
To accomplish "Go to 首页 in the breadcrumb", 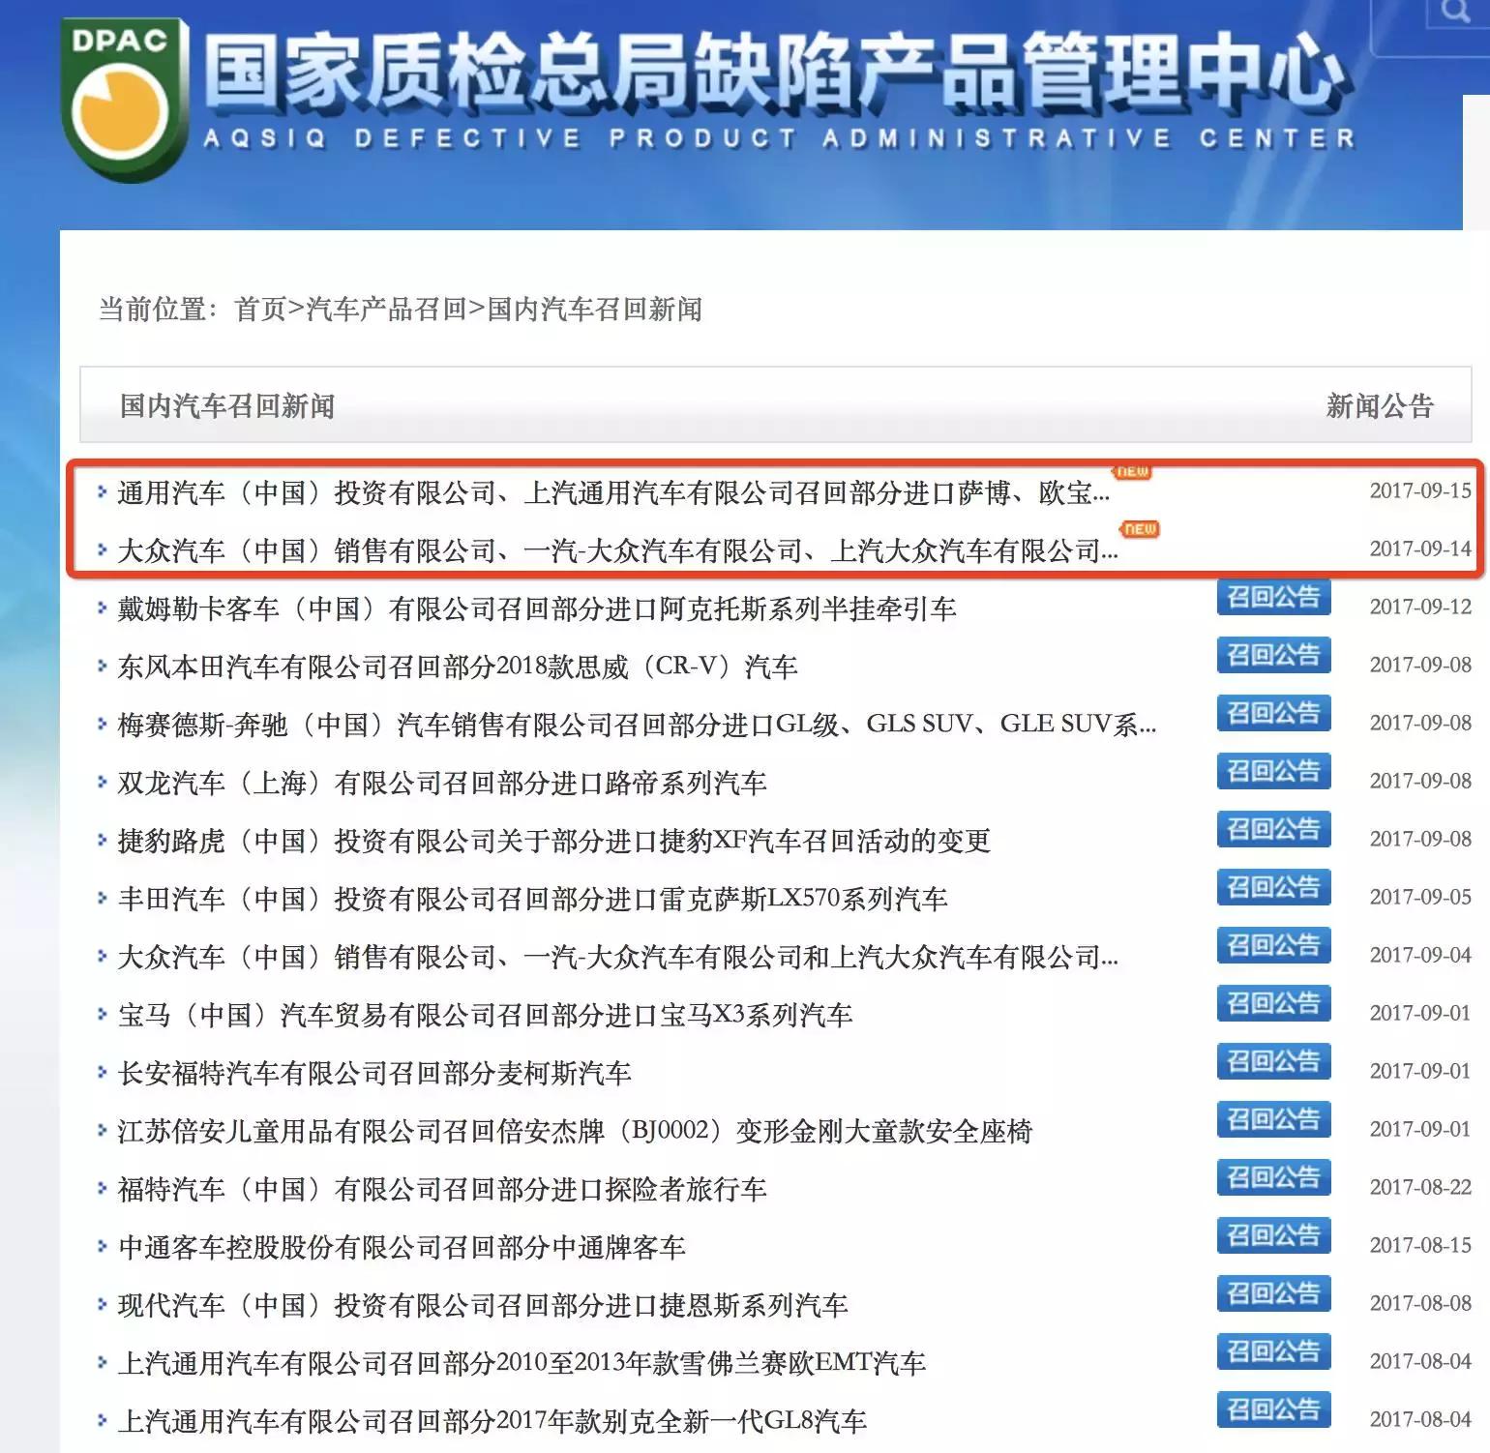I will click(x=260, y=310).
